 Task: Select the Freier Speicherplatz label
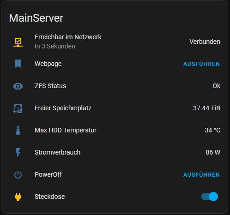coord(63,108)
